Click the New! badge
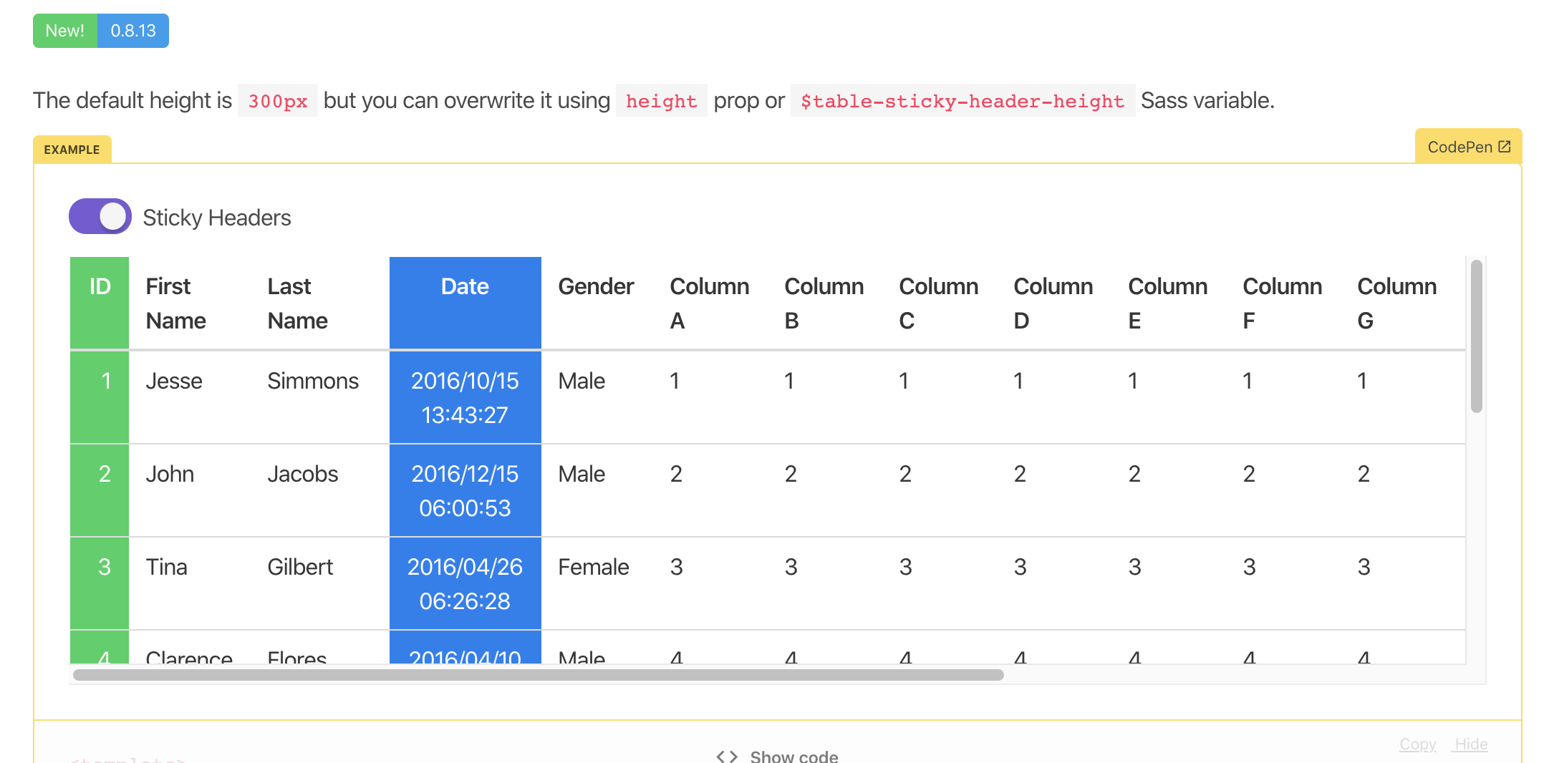This screenshot has width=1544, height=763. (65, 30)
